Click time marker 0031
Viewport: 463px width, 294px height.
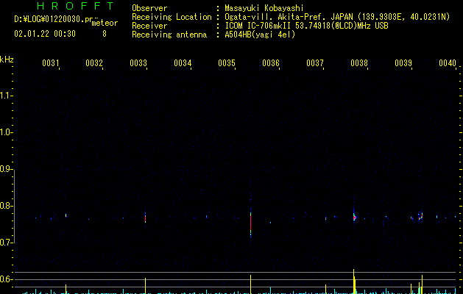[x=51, y=62]
